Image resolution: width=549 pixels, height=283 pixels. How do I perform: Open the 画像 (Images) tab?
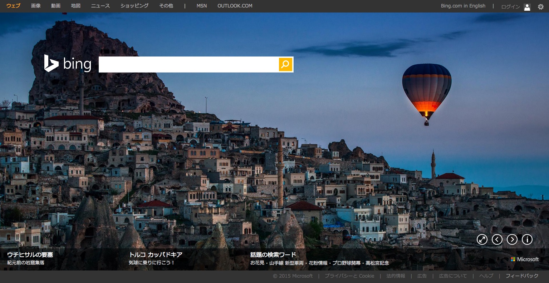(x=36, y=6)
